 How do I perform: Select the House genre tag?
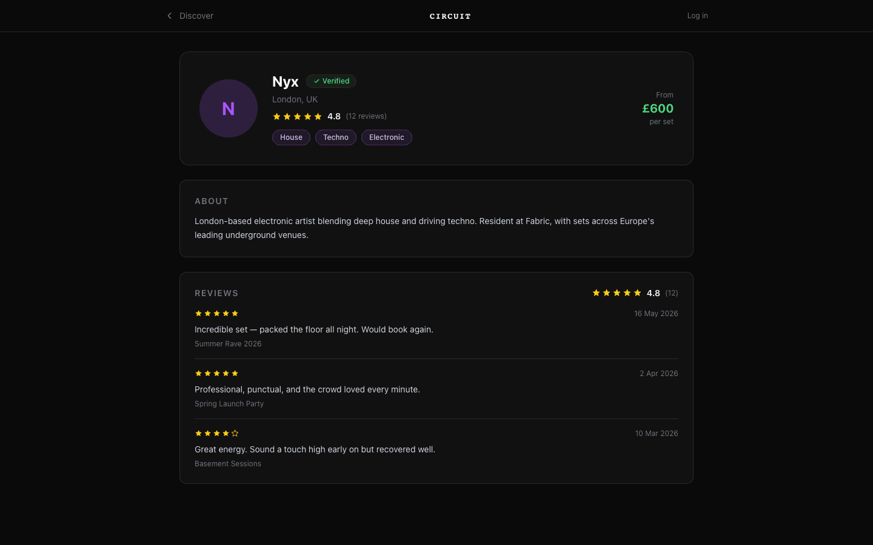coord(291,137)
